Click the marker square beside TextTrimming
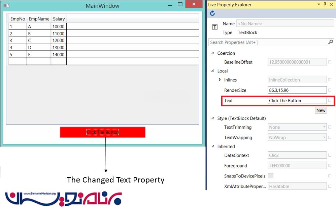This screenshot has height=207, width=336. (330, 127)
